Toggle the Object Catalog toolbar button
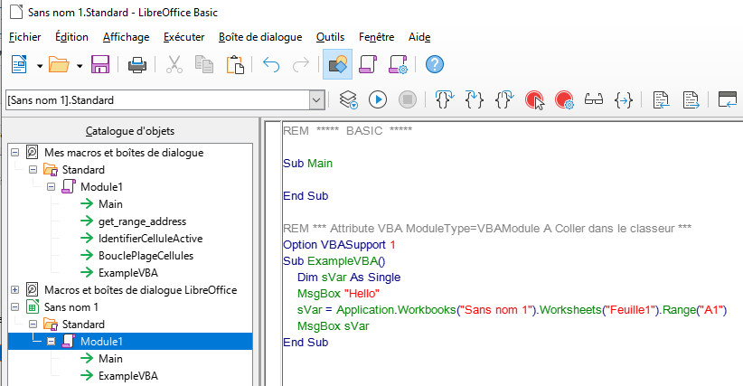 pyautogui.click(x=337, y=64)
